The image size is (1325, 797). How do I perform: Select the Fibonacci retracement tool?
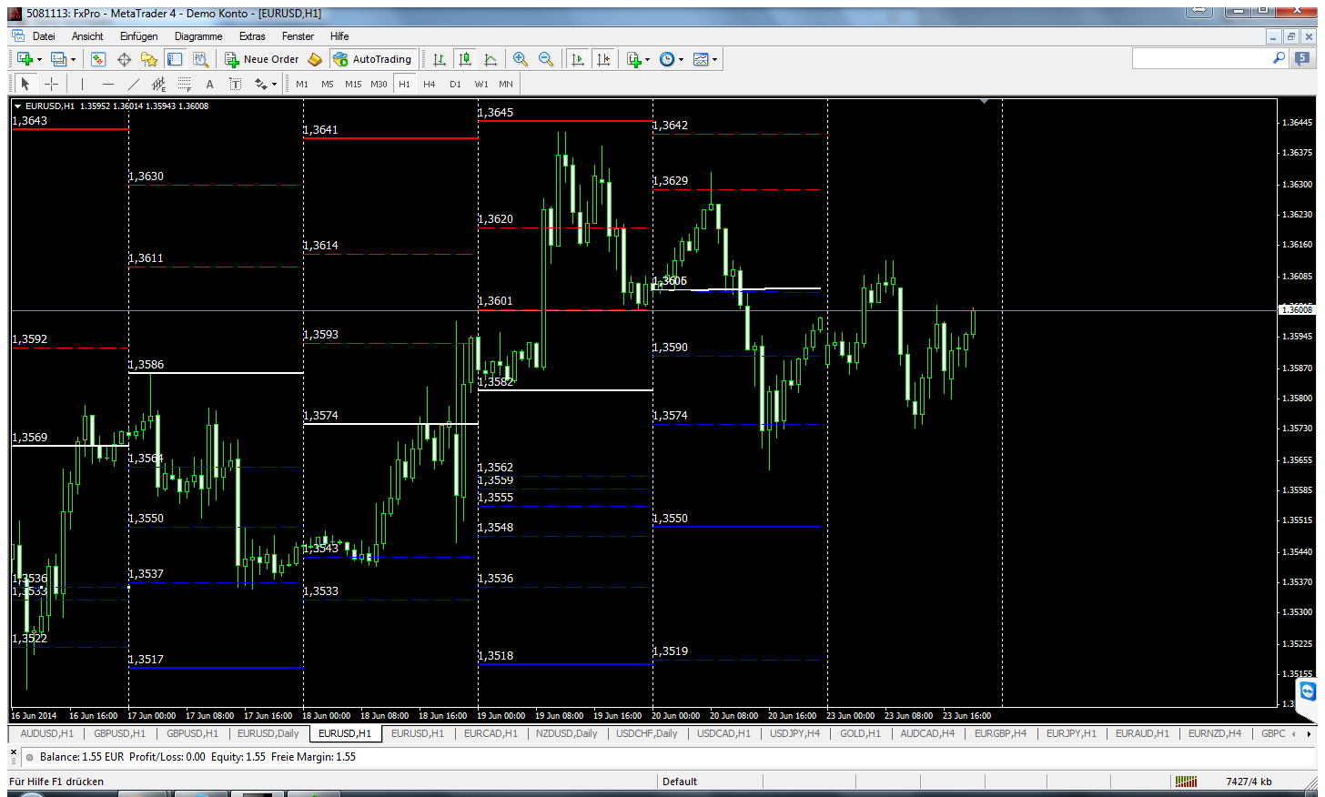point(184,84)
